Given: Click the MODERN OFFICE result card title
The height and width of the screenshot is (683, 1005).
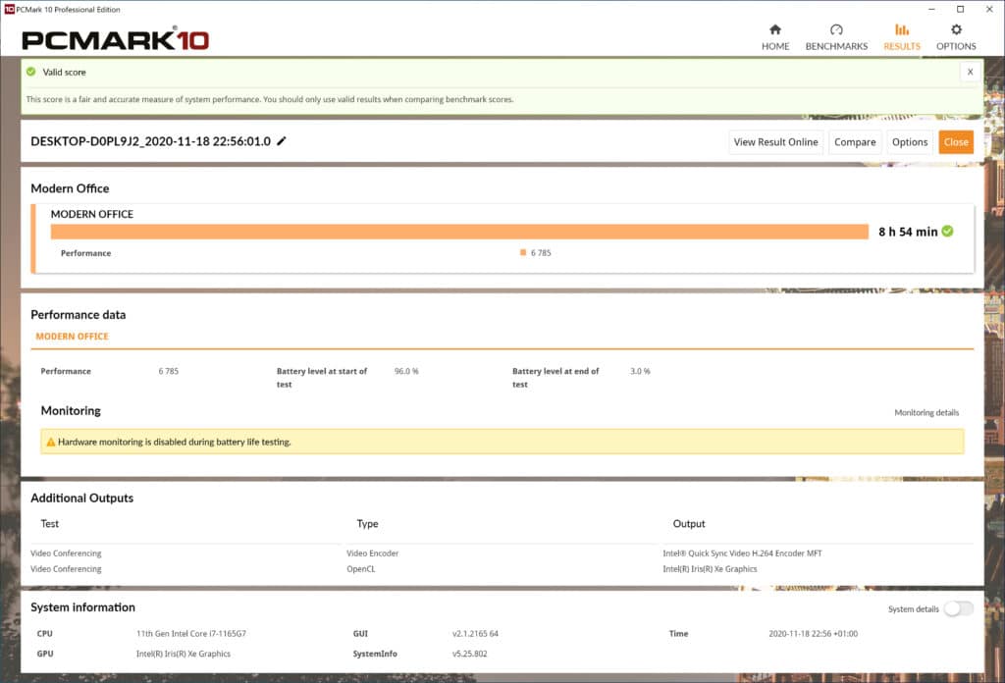Looking at the screenshot, I should click(x=92, y=214).
